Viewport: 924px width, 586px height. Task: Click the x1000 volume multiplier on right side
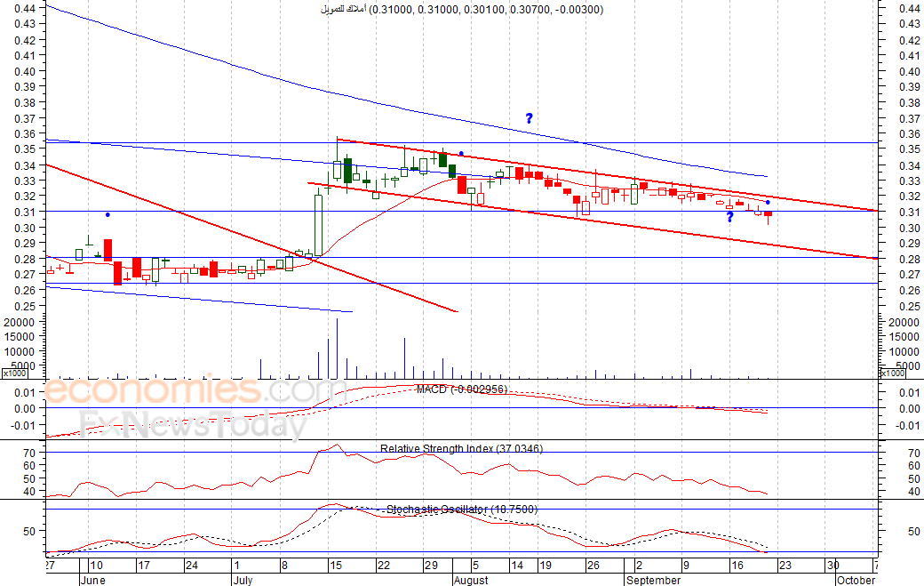[892, 373]
